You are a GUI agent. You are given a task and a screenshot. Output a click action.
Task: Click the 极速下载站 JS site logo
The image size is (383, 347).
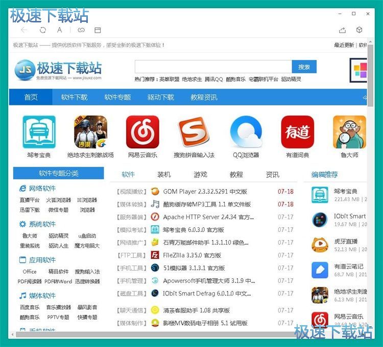pos(58,70)
